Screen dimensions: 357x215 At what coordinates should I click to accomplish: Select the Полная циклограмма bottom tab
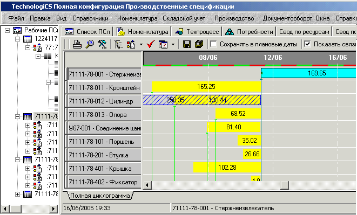point(100,196)
